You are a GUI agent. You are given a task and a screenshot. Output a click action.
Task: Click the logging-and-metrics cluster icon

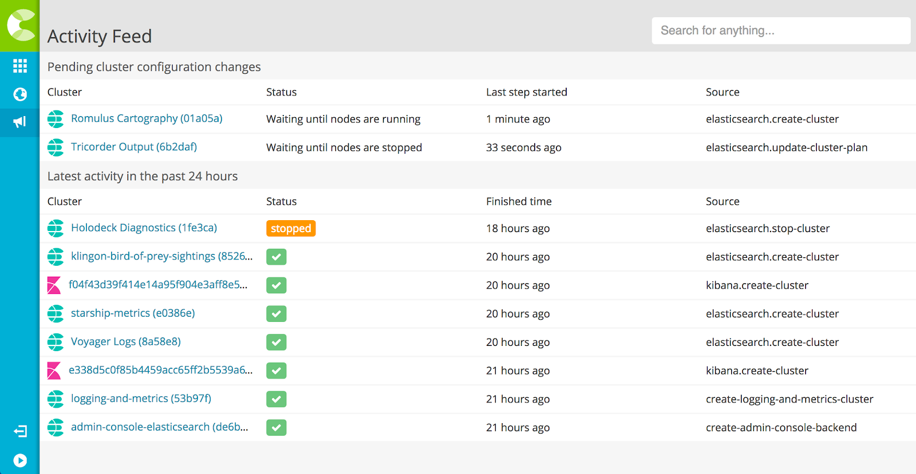coord(56,399)
